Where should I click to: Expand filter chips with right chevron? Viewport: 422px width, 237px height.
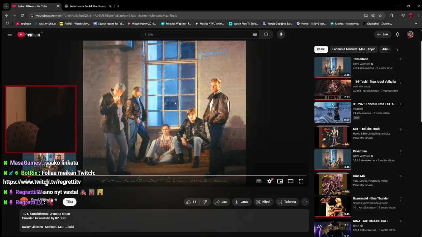[397, 50]
